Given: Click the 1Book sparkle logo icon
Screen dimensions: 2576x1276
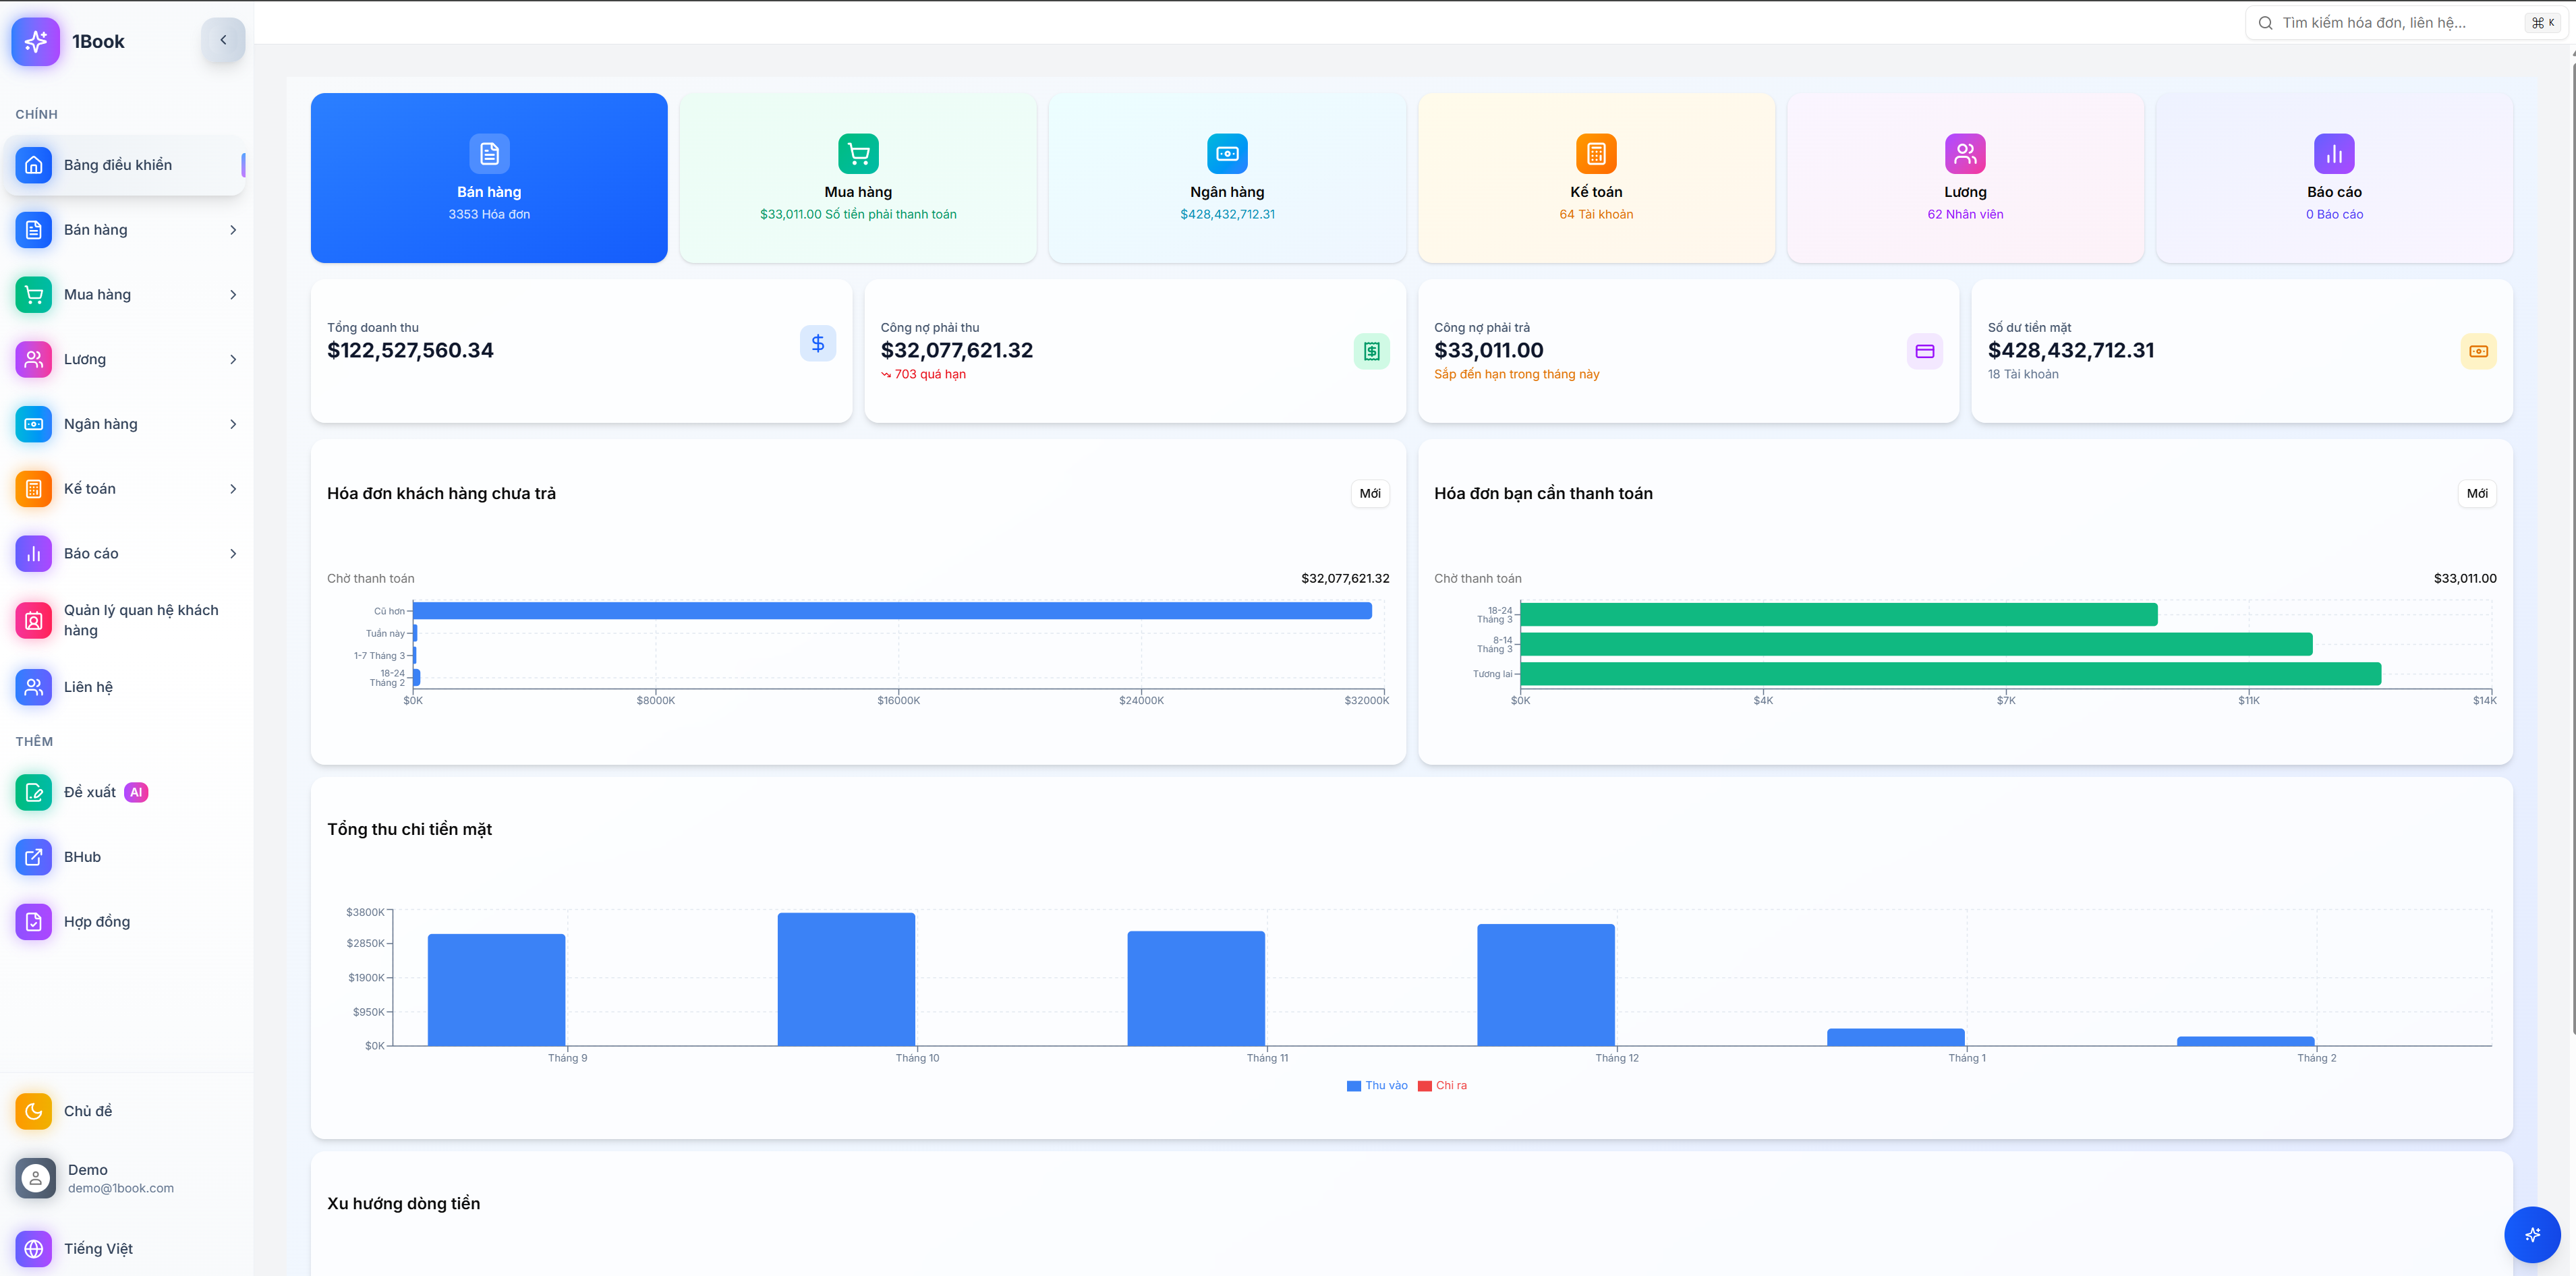Looking at the screenshot, I should 35,41.
